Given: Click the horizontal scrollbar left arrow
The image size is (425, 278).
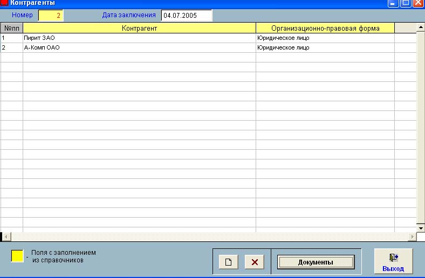Looking at the screenshot, I should (6, 237).
